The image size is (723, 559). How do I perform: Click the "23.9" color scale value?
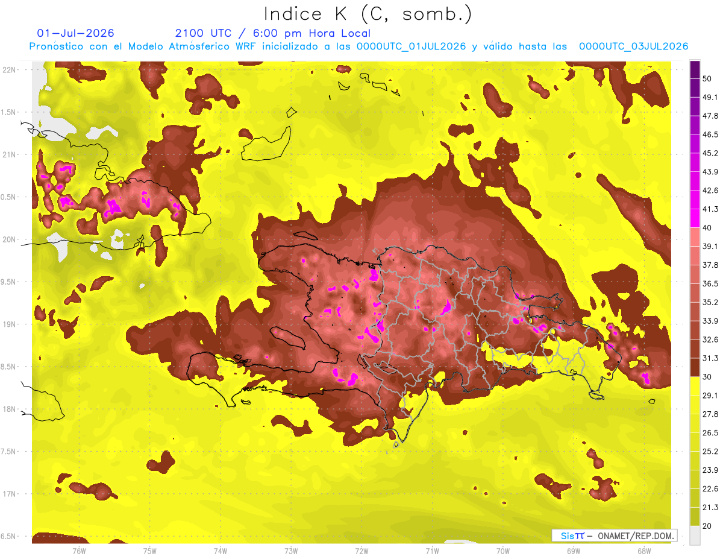pyautogui.click(x=711, y=470)
